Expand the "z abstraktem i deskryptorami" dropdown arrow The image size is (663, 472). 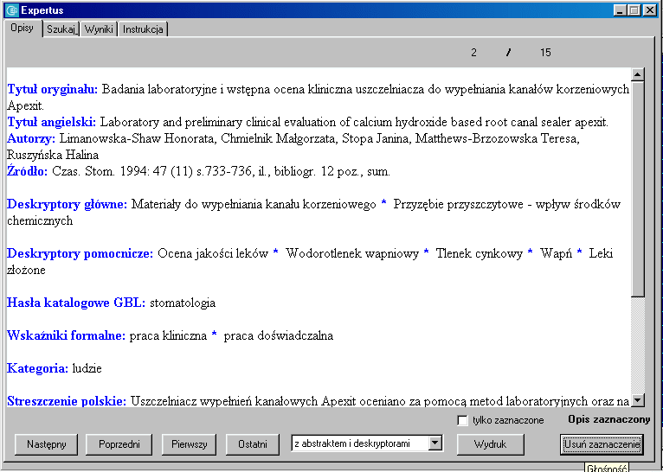tap(435, 443)
